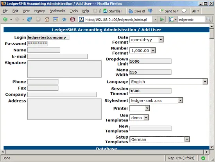Click the Google search box

pyautogui.click(x=191, y=19)
